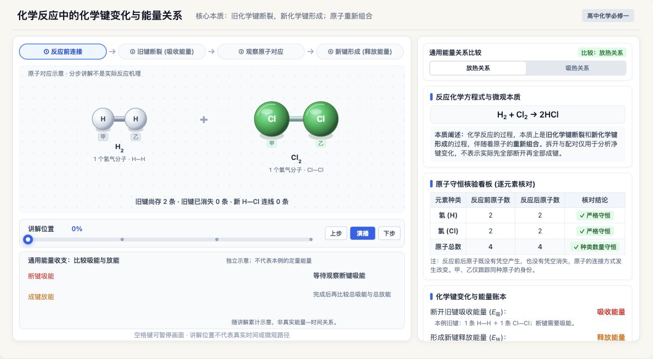The height and width of the screenshot is (359, 653).
Task: Click the green Cl atom labeled 甲
Action: [272, 119]
